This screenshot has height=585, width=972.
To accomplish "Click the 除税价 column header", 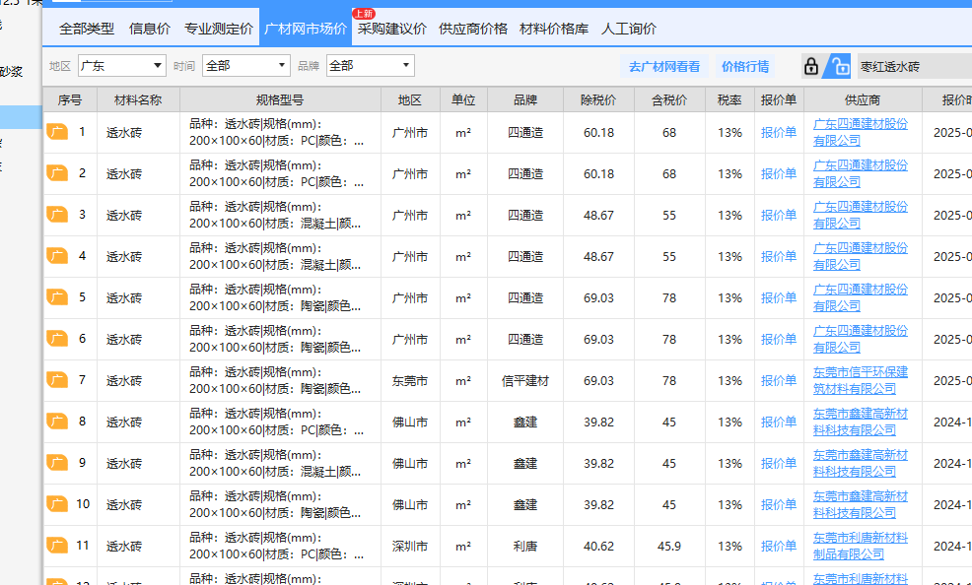I will point(598,99).
